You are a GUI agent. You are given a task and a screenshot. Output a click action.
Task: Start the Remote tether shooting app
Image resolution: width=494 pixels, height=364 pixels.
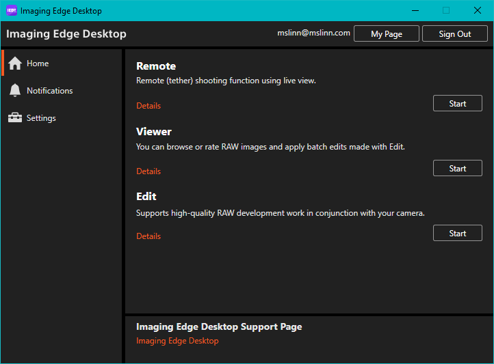(457, 104)
